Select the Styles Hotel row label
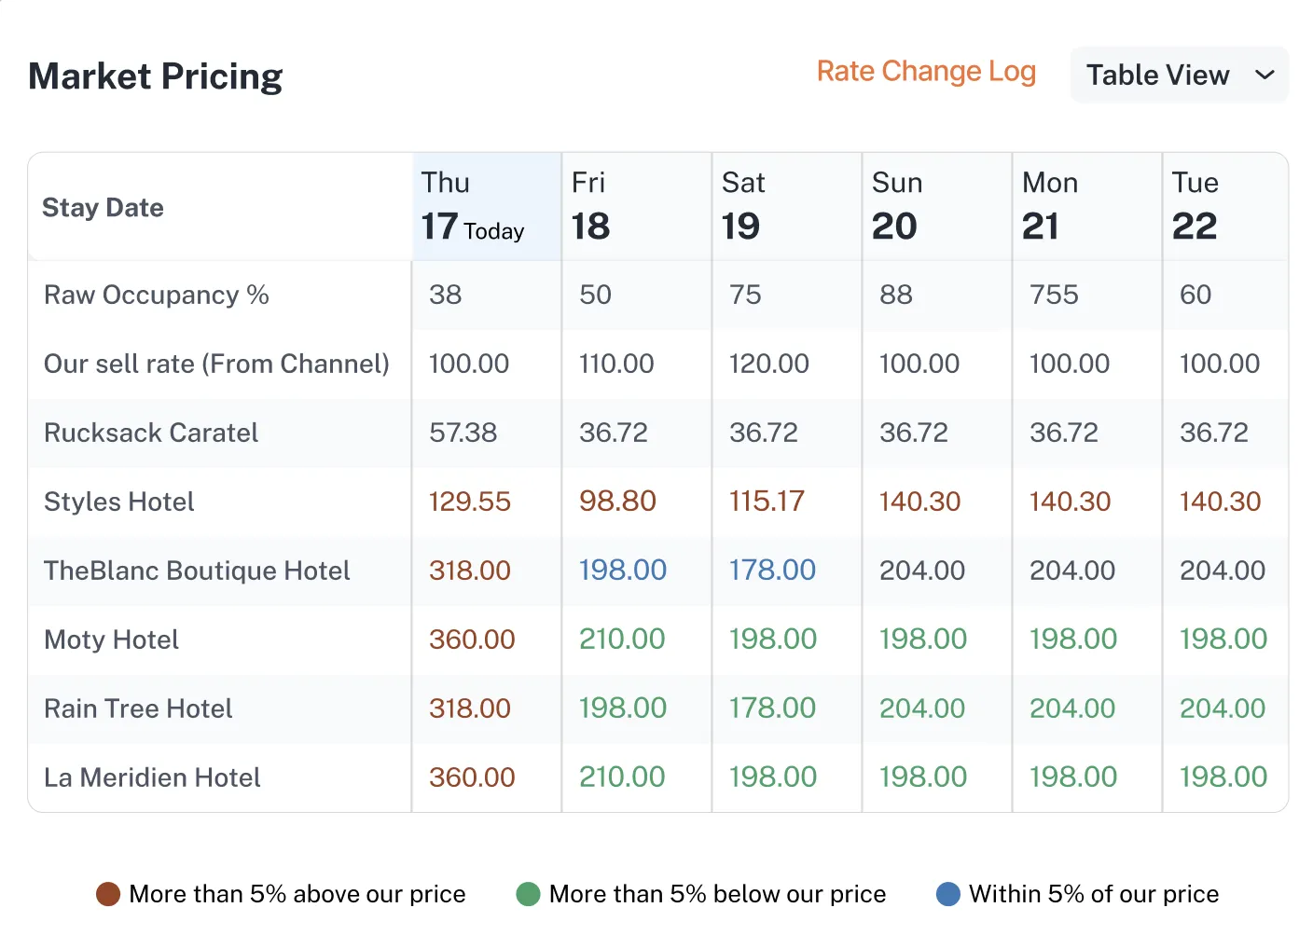 tap(118, 502)
